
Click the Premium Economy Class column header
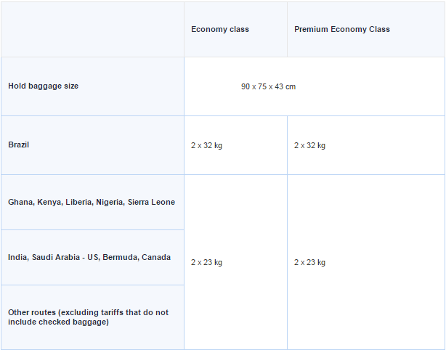click(x=341, y=30)
